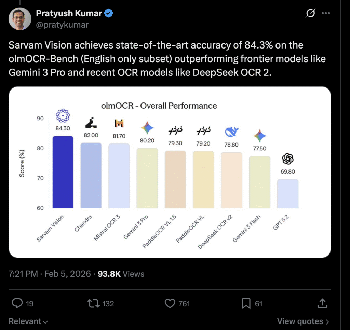Click the DeepSeek whale logo in chart
Viewport: 350px width, 330px height.
[231, 132]
